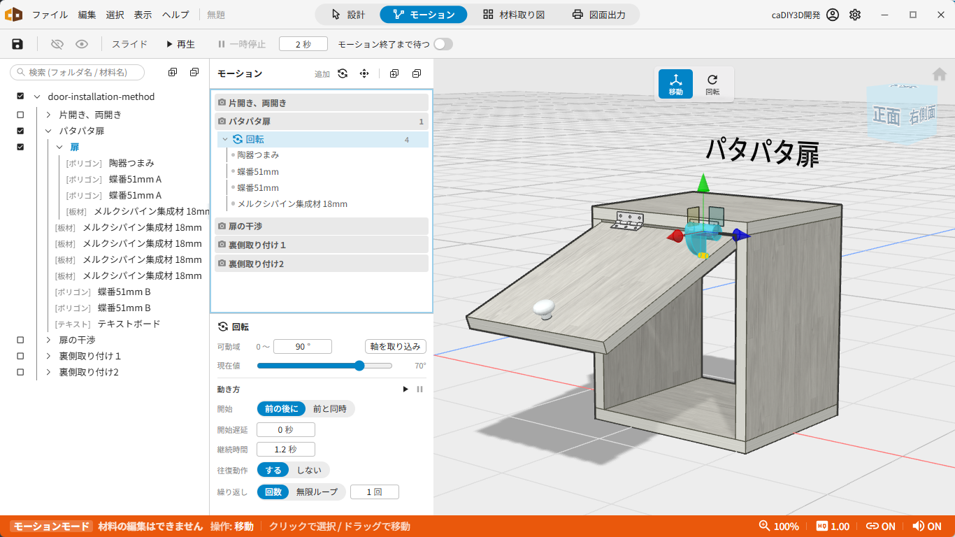
Task: Collapse the 回転 motion group
Action: [225, 139]
